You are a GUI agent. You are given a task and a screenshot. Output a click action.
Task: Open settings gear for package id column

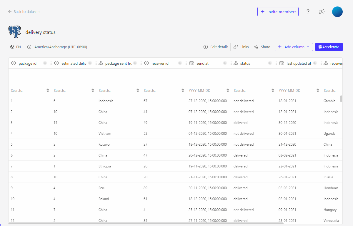click(x=45, y=63)
